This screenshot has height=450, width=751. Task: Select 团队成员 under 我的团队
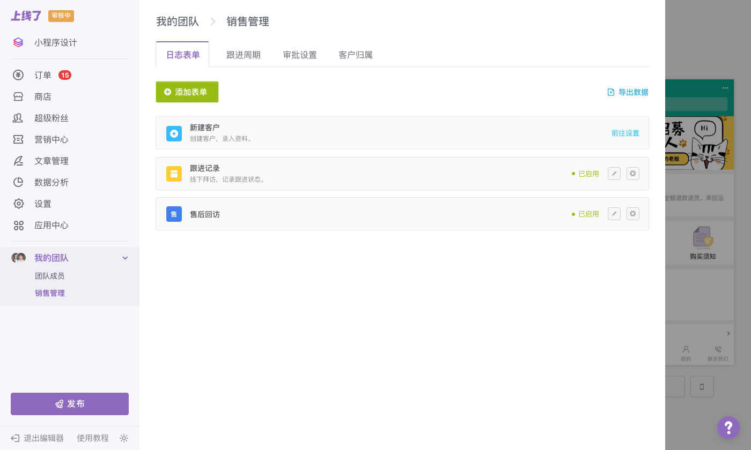[50, 275]
